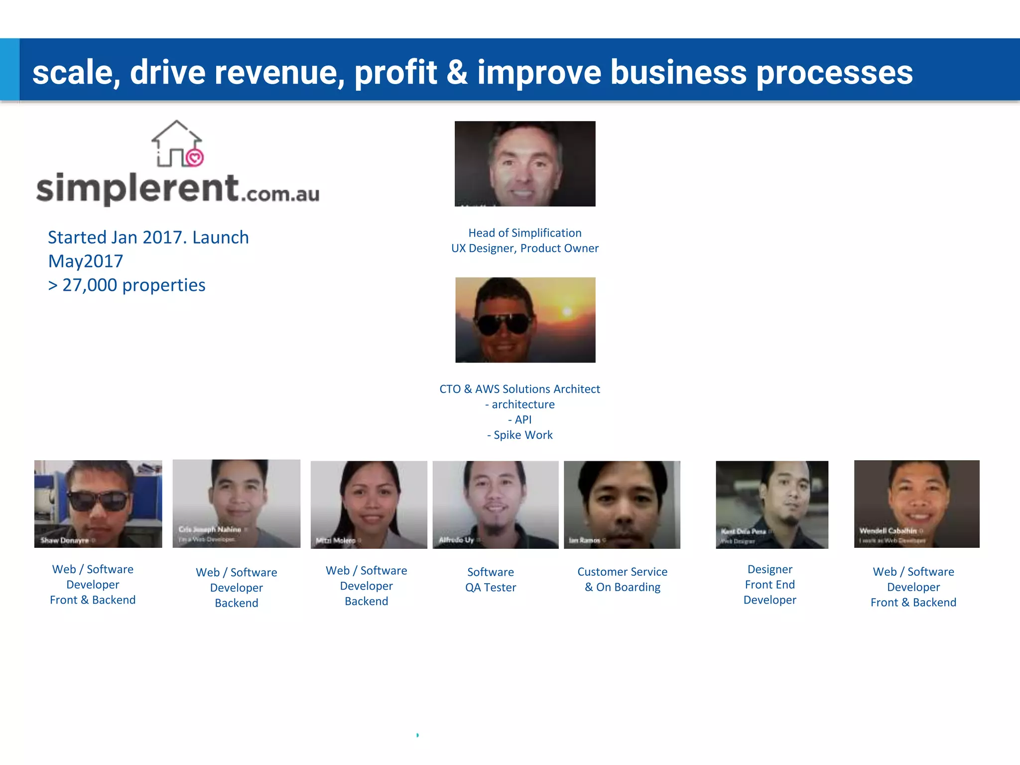The height and width of the screenshot is (765, 1020).
Task: Click the Ian Ramos photo
Action: [622, 505]
